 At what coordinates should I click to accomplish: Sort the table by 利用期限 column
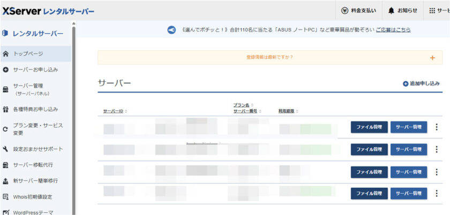point(288,111)
